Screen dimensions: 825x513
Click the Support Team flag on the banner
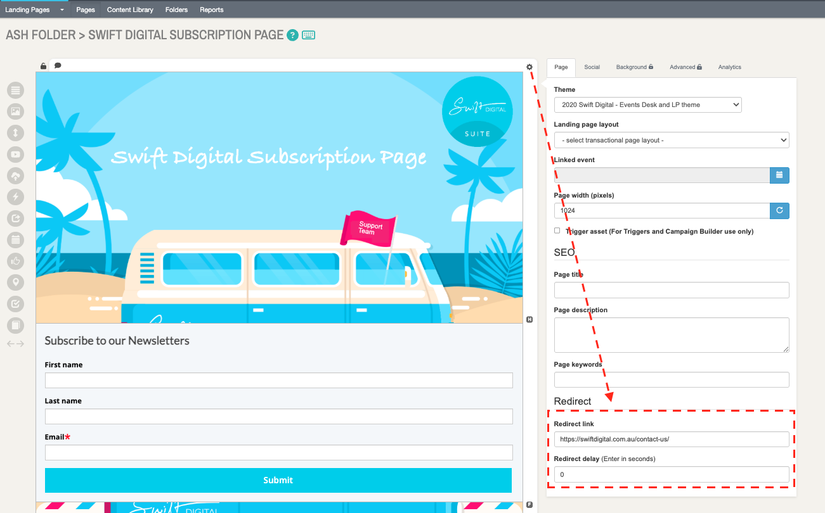pyautogui.click(x=368, y=229)
